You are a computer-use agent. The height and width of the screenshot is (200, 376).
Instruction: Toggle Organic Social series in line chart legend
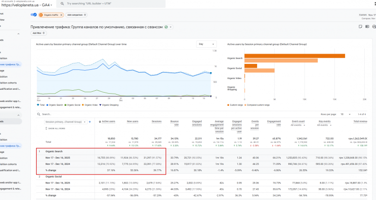coord(72,105)
